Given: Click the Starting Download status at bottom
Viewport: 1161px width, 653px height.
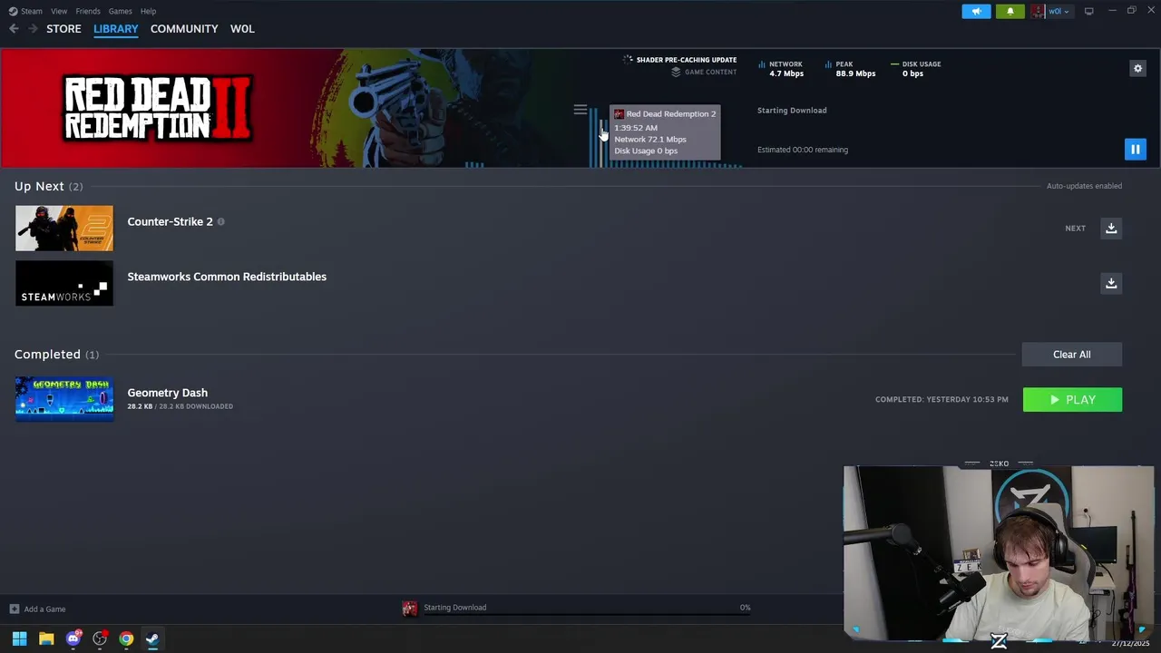Looking at the screenshot, I should coord(455,608).
